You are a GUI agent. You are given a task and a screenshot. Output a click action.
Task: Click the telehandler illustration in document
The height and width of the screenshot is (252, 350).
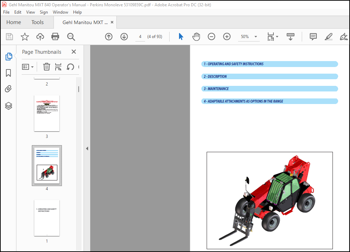coord(270,201)
